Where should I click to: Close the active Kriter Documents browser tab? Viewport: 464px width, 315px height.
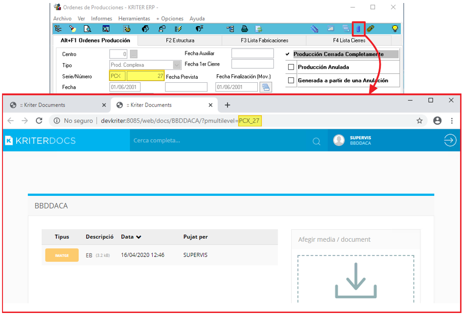coord(210,105)
